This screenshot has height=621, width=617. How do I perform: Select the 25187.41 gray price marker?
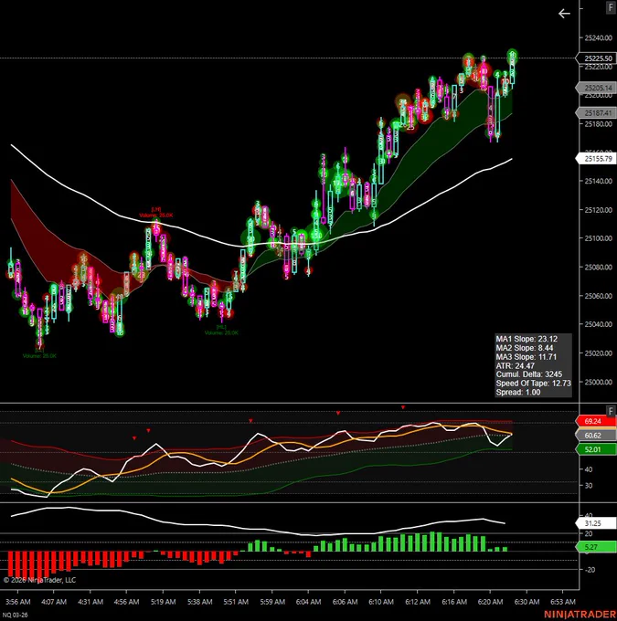pyautogui.click(x=596, y=113)
